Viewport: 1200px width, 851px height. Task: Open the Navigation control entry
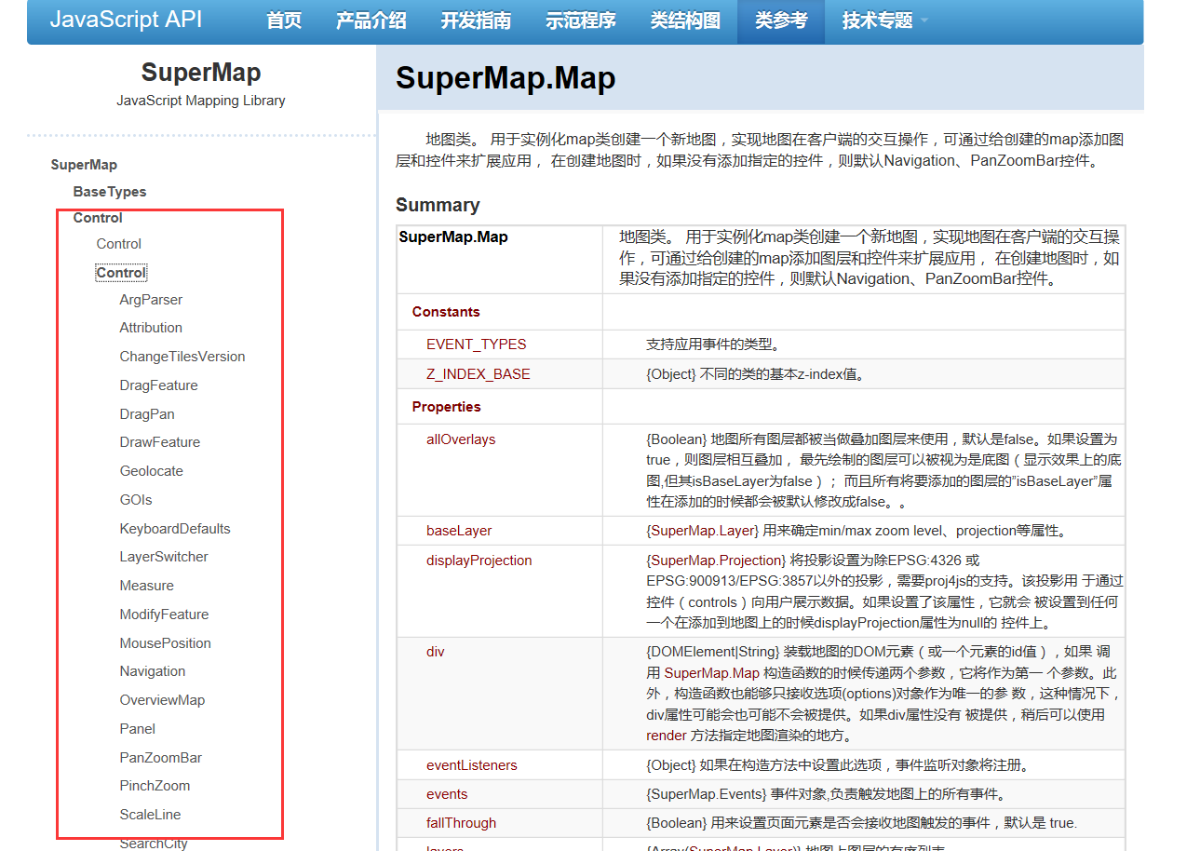pos(153,671)
